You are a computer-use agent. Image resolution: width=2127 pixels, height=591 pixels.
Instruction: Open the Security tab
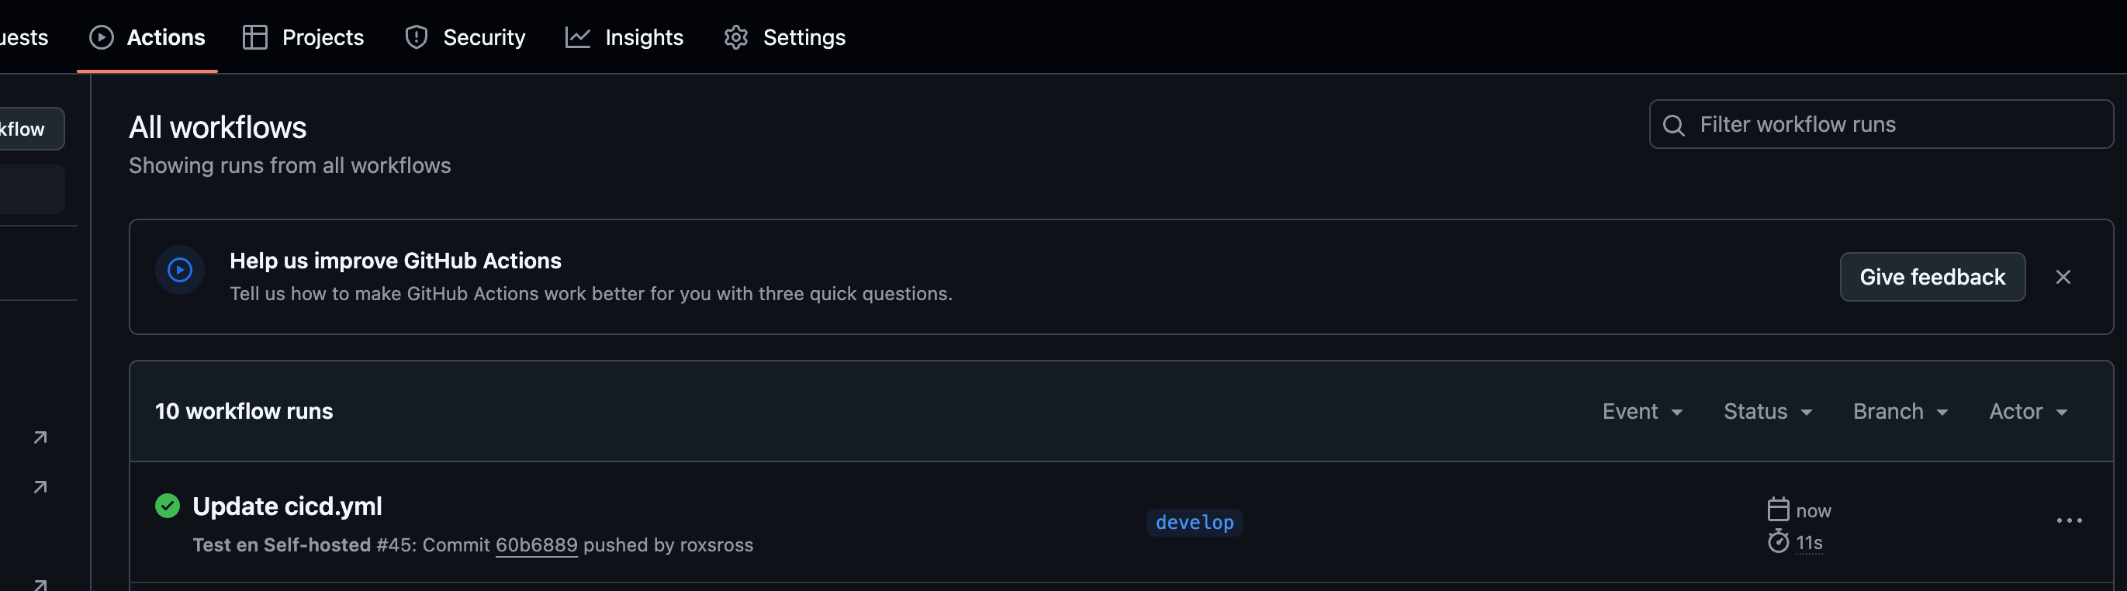tap(465, 37)
